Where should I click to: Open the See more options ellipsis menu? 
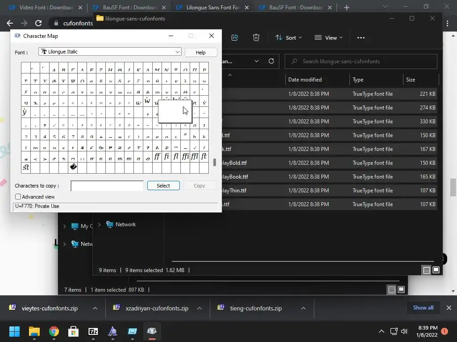pos(361,38)
